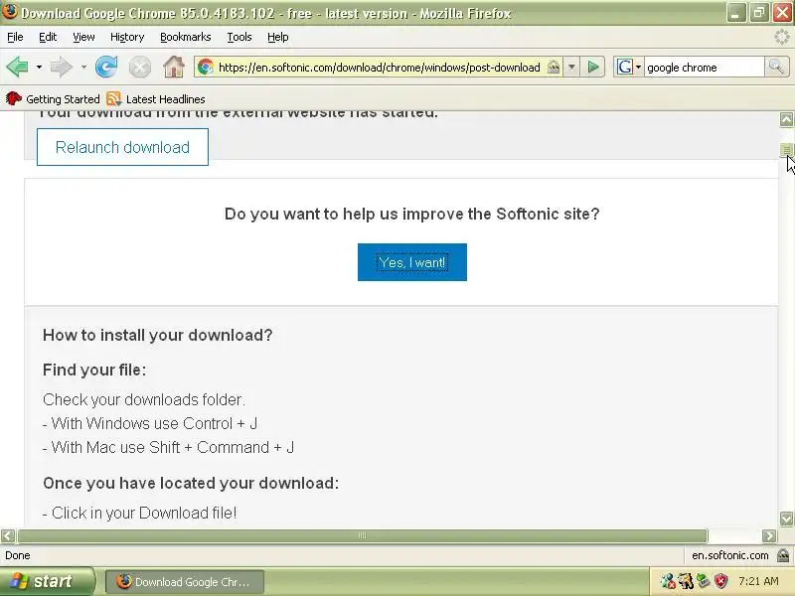Click the With Windows use Control + J line
Screen dimensions: 795x596
point(150,423)
